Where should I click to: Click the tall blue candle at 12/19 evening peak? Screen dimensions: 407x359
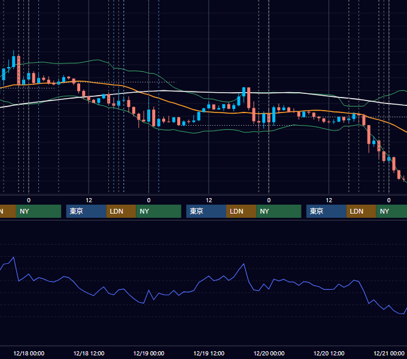244,92
